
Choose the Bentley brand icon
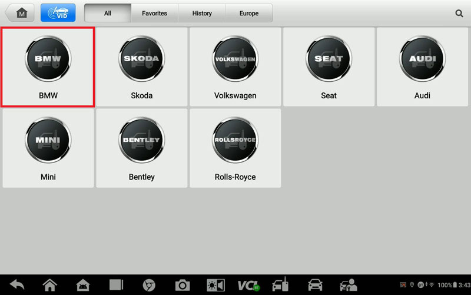click(x=141, y=140)
